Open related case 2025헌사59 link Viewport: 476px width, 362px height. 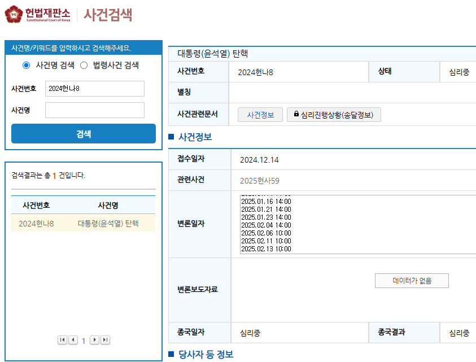(x=260, y=181)
